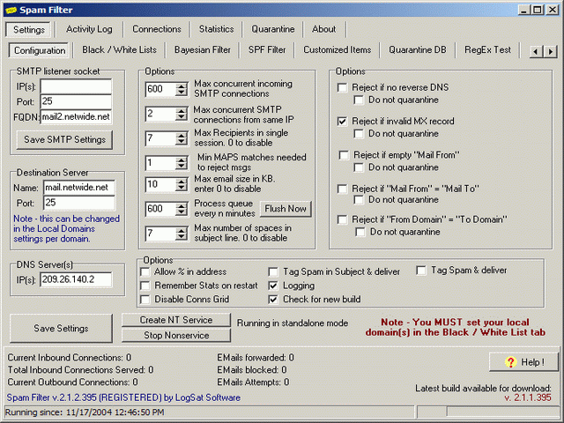
Task: Click the EMails blocked: 0 counter
Action: point(252,370)
